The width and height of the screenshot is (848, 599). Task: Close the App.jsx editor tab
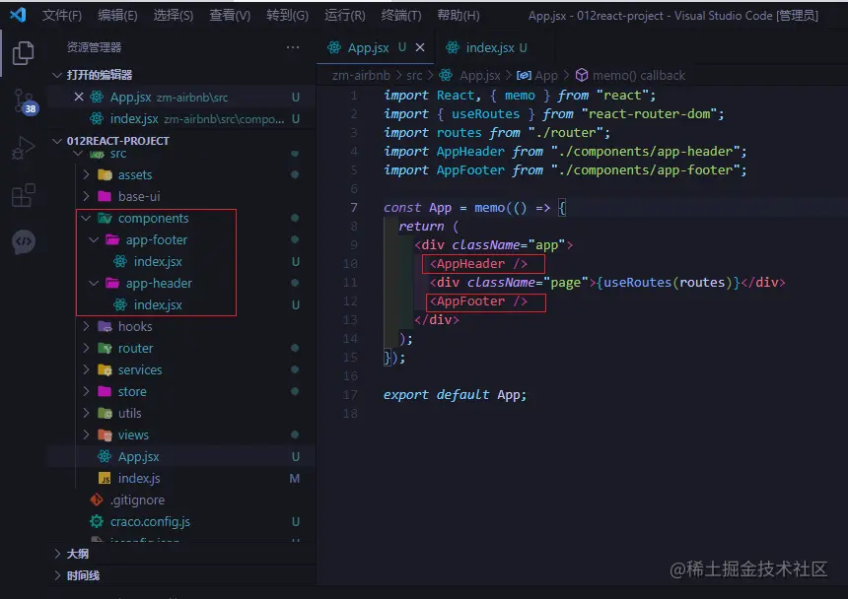420,47
